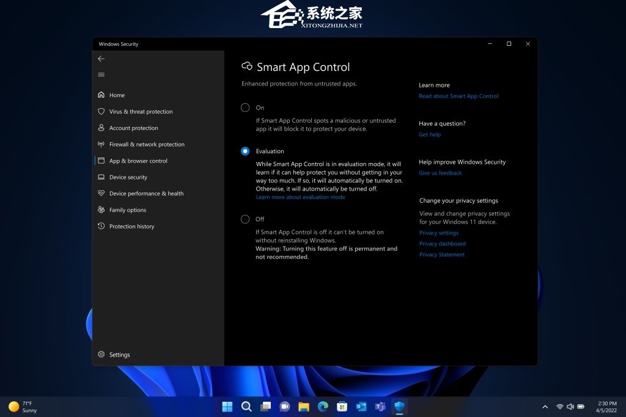Open Virus & threat protection shield icon
Screen dimensions: 626x417
(x=101, y=112)
